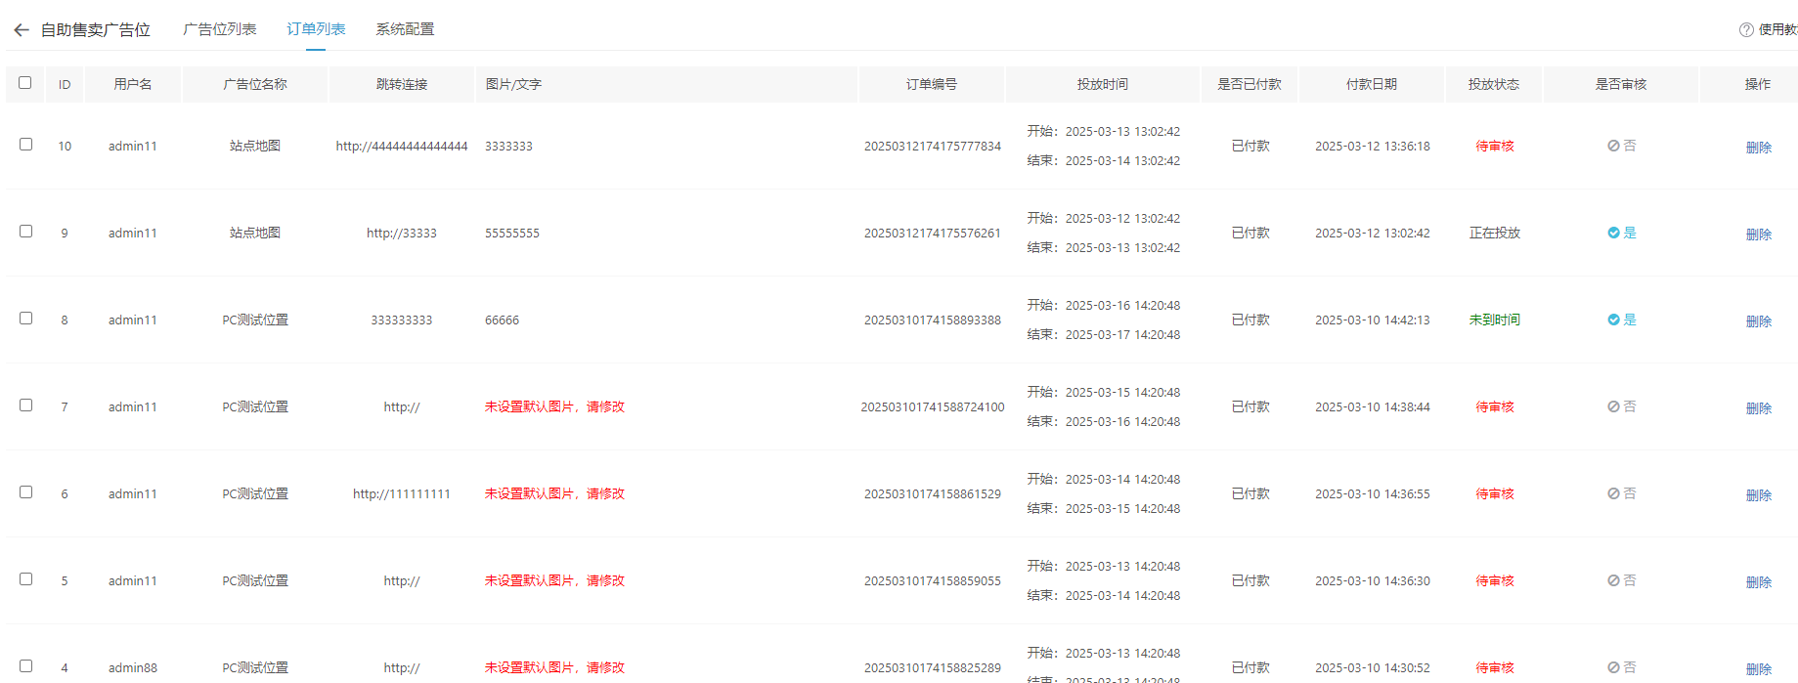Select the checkbox for order ID 10
This screenshot has width=1798, height=683.
coord(26,145)
